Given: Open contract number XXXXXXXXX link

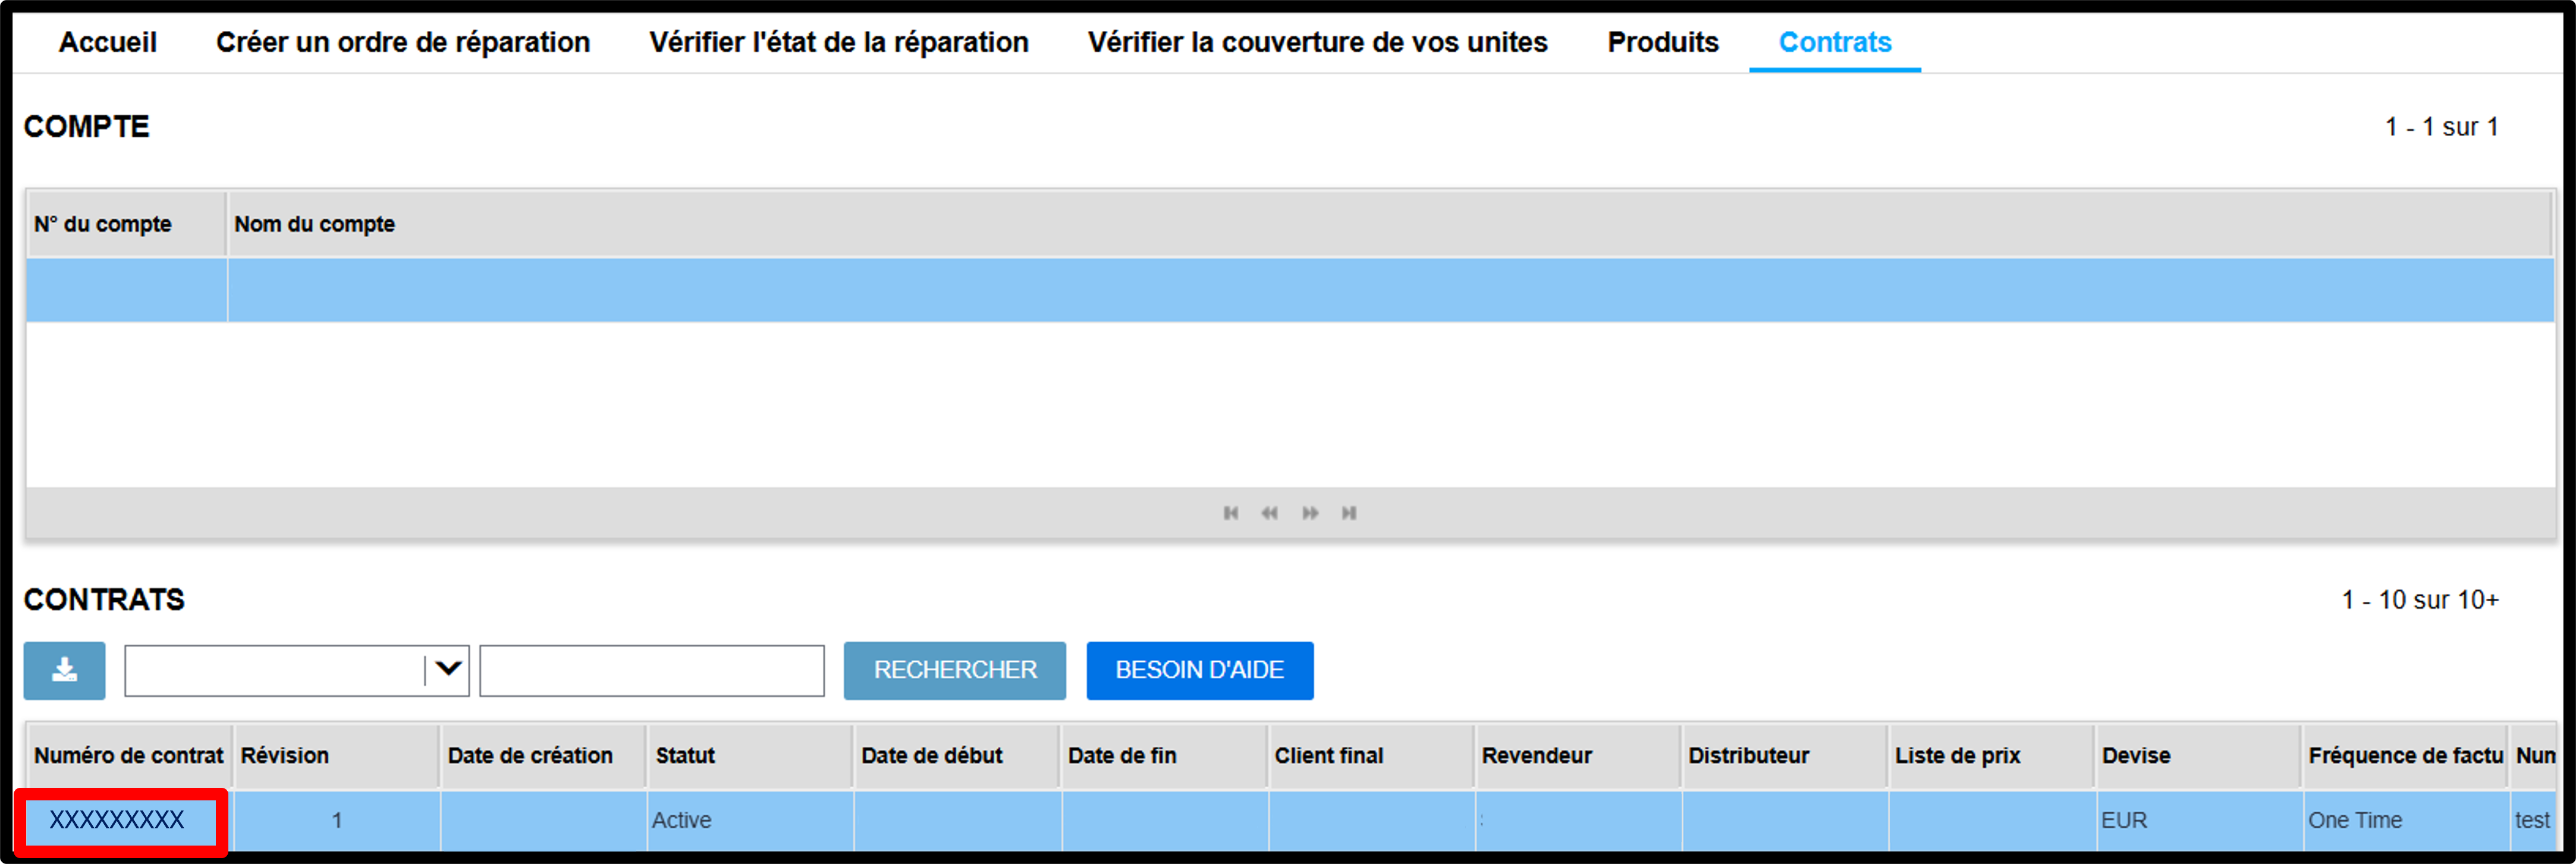Looking at the screenshot, I should click(117, 820).
